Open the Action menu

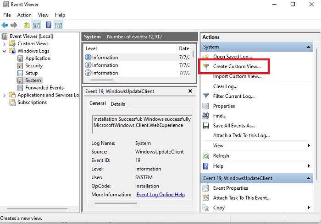coord(24,15)
